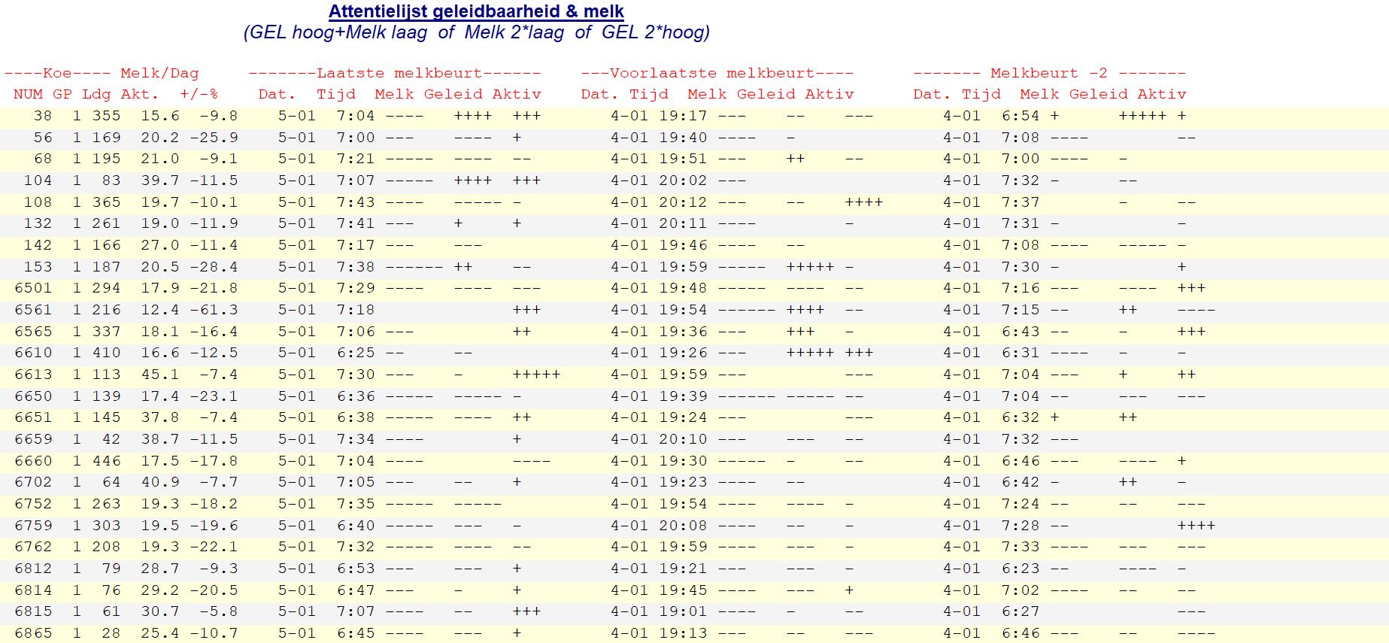Viewport: 1389px width, 643px height.
Task: Click the Ldg column header
Action: coord(96,94)
